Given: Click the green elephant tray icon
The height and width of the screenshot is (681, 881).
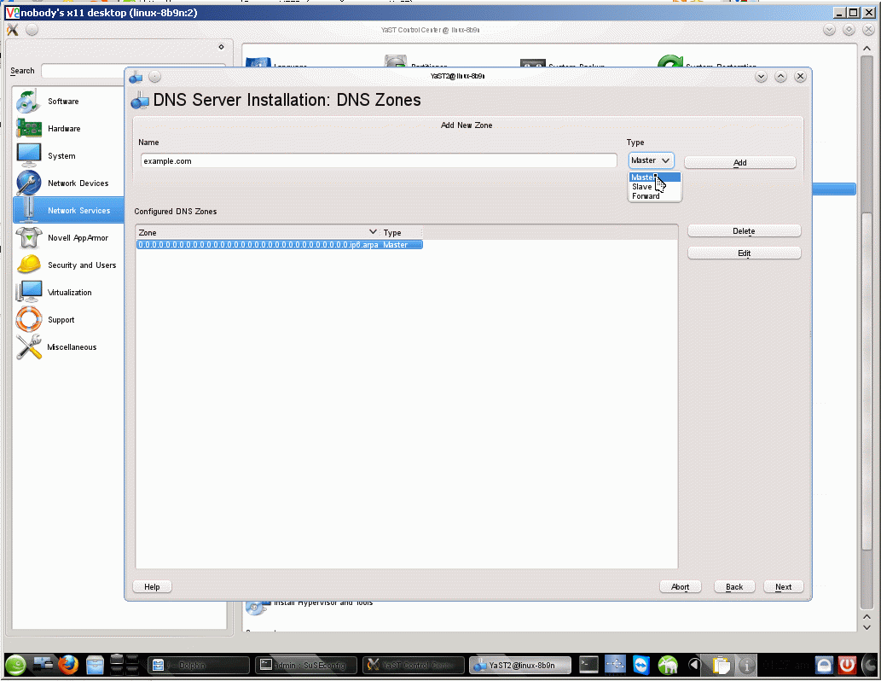Looking at the screenshot, I should [x=668, y=666].
